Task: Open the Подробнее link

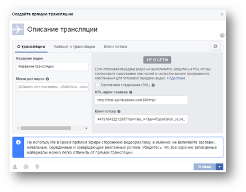Action: click(x=176, y=78)
